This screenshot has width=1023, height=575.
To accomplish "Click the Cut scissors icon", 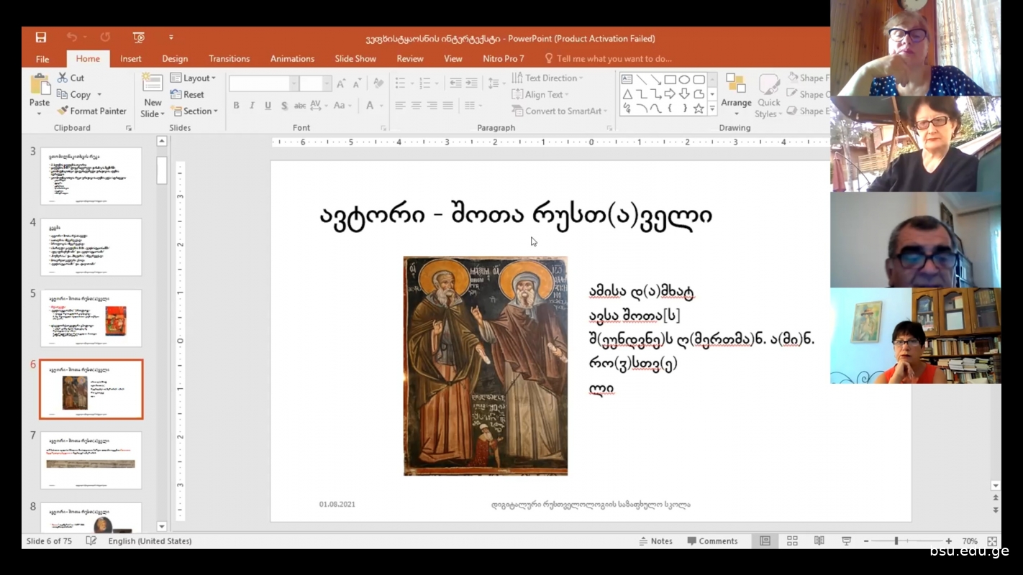I will pos(63,78).
